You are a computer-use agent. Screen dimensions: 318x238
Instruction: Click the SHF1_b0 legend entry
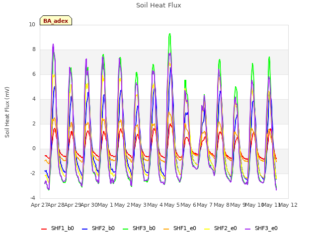coord(58,228)
